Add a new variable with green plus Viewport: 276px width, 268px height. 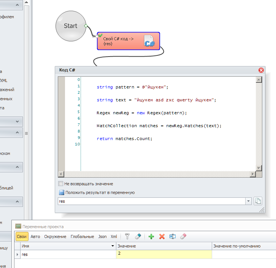(x=151, y=236)
